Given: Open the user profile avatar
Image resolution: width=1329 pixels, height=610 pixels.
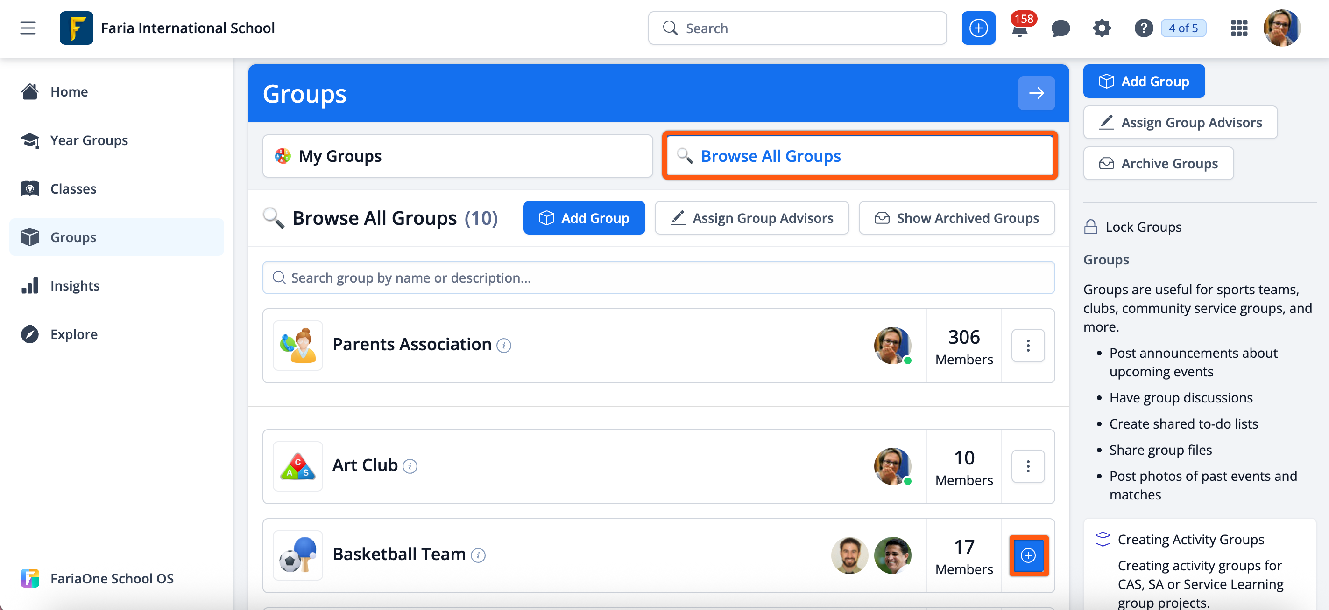Looking at the screenshot, I should tap(1281, 28).
